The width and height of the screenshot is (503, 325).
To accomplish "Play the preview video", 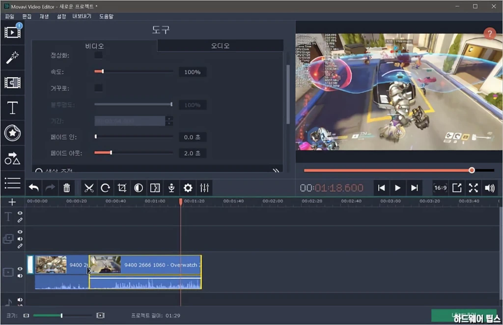I will click(397, 188).
